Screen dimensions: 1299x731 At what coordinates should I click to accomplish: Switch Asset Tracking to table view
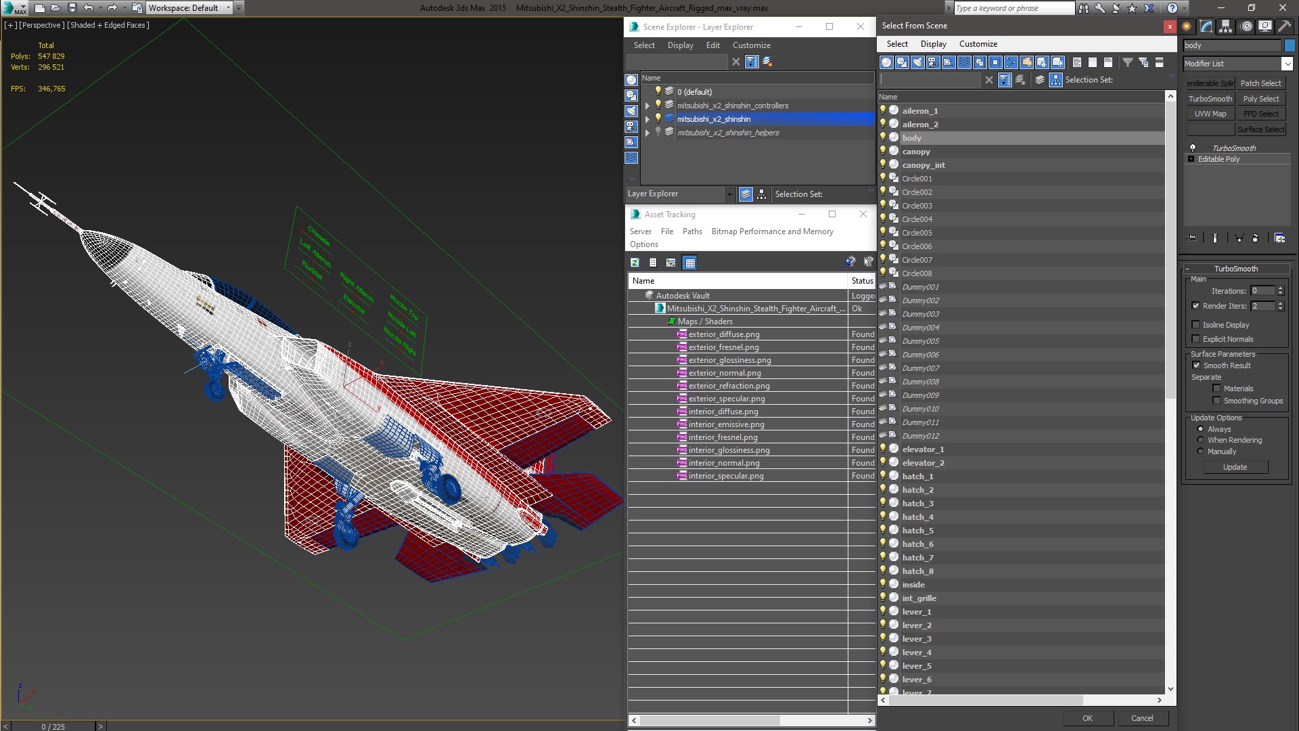tap(689, 263)
